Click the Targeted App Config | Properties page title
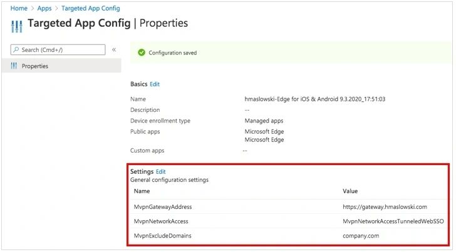This screenshot has height=252, width=456. 108,23
